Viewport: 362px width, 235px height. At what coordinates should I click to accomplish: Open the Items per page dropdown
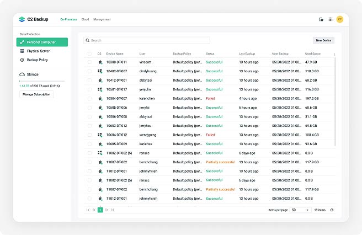tap(301, 210)
